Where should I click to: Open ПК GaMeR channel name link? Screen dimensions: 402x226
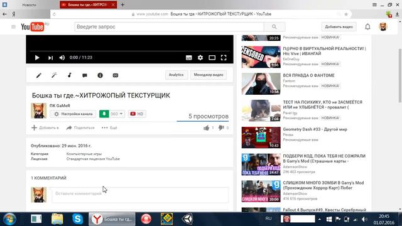(x=60, y=105)
